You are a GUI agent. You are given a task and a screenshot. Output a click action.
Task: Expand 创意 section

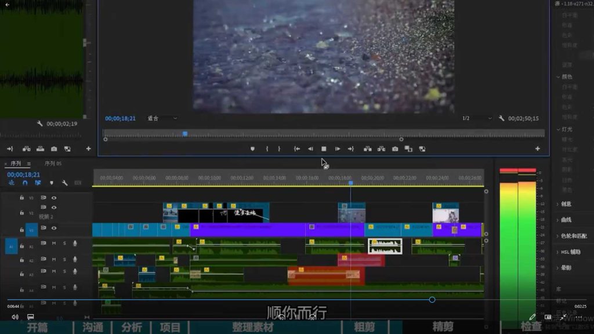click(557, 204)
